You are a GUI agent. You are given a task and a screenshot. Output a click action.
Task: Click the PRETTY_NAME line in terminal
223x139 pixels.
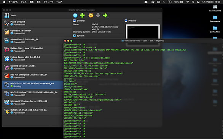pos(85,95)
